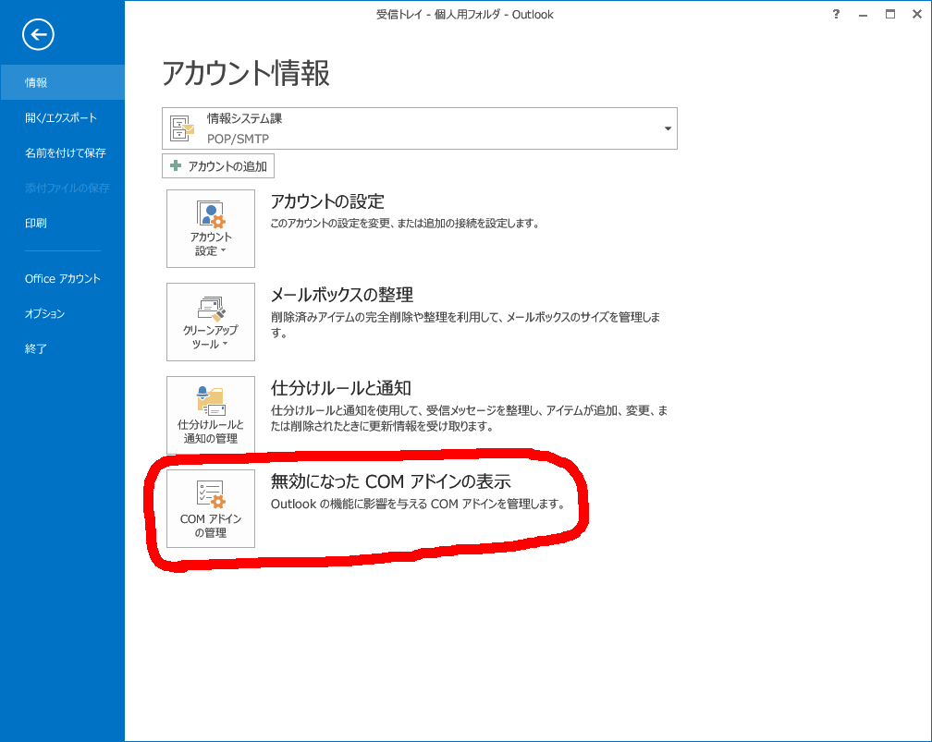932x742 pixels.
Task: Close the Outlook window
Action: (x=916, y=14)
